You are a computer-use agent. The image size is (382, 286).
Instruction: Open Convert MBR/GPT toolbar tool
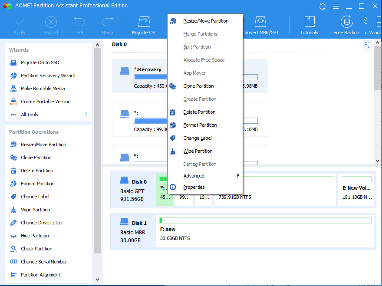click(x=260, y=25)
